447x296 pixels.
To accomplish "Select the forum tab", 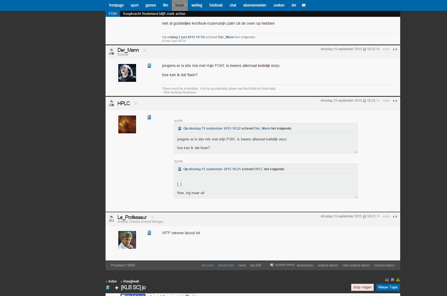I will pyautogui.click(x=180, y=5).
